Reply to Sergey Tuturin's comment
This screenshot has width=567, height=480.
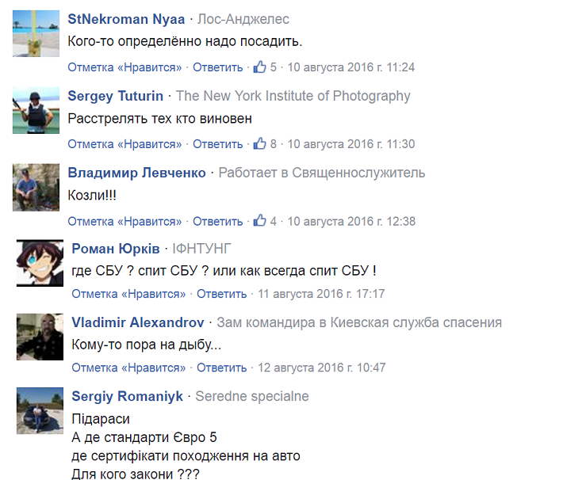(217, 144)
